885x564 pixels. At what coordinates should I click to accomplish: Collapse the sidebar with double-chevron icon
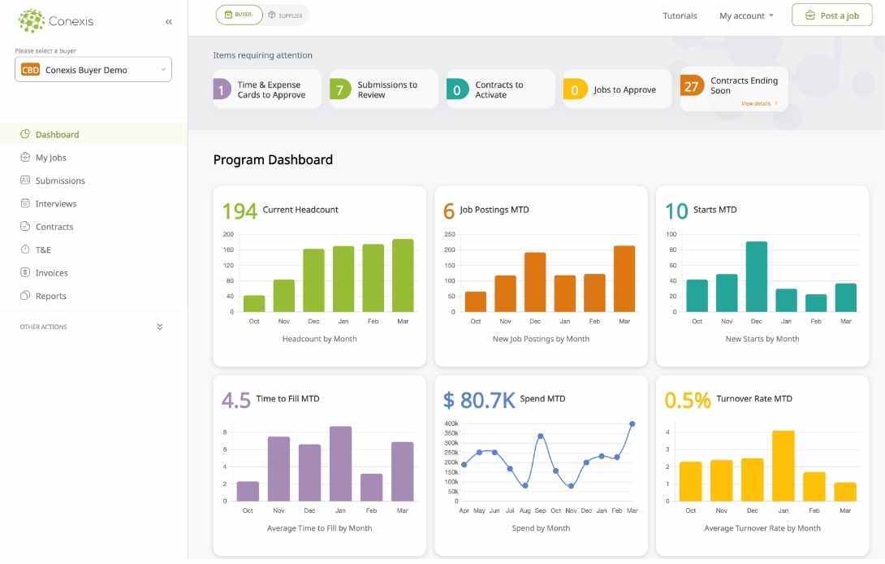click(169, 22)
